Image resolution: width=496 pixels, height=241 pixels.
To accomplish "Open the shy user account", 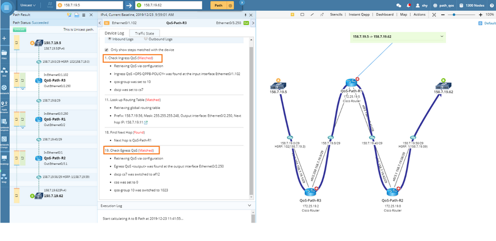I will click(422, 5).
